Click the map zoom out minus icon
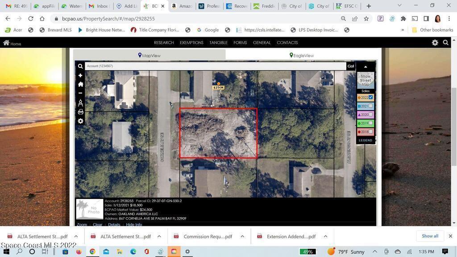Screen dimensions: 457x257 pyautogui.click(x=80, y=93)
